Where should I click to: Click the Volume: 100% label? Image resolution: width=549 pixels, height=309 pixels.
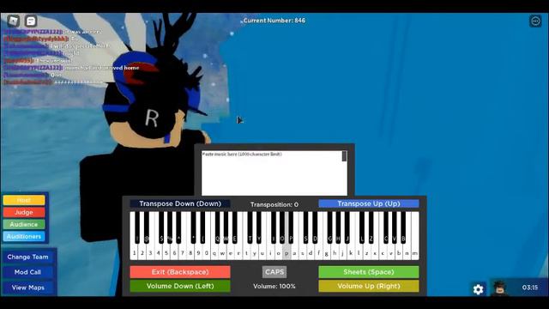274,286
